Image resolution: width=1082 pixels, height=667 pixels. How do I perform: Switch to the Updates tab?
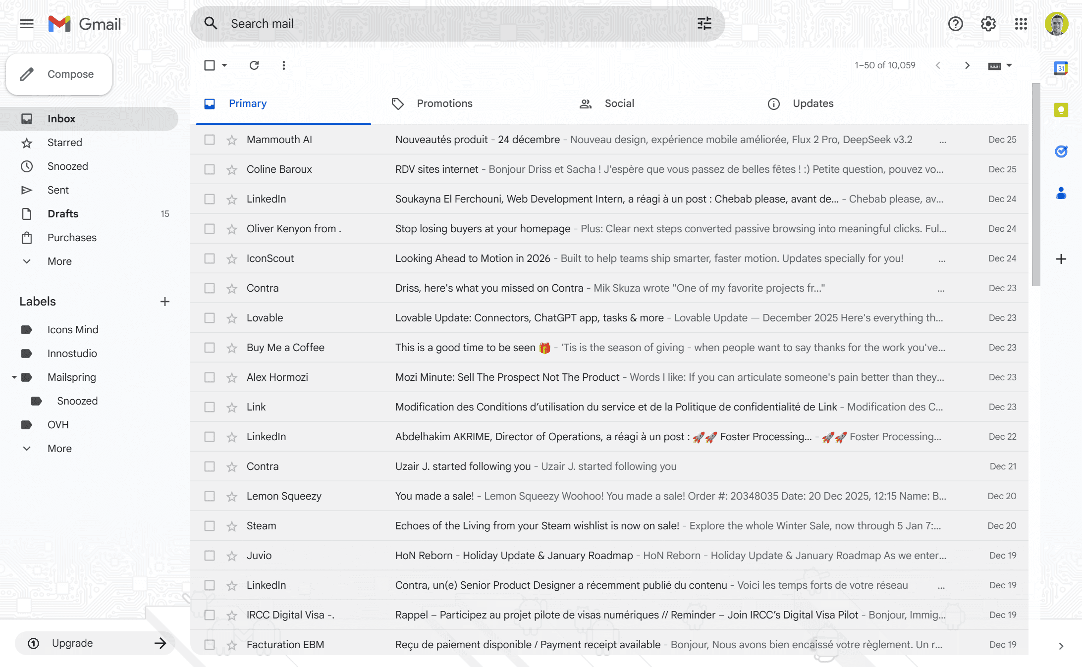click(812, 103)
